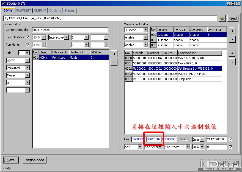Select movie object row 001 with 9 commands
This screenshot has height=172, width=242.
coord(189,40)
